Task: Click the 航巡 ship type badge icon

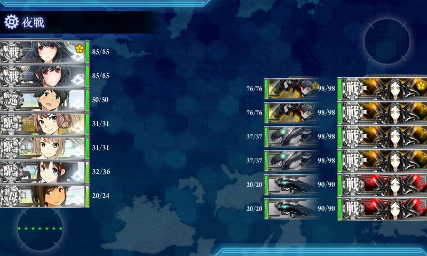Action: point(10,100)
